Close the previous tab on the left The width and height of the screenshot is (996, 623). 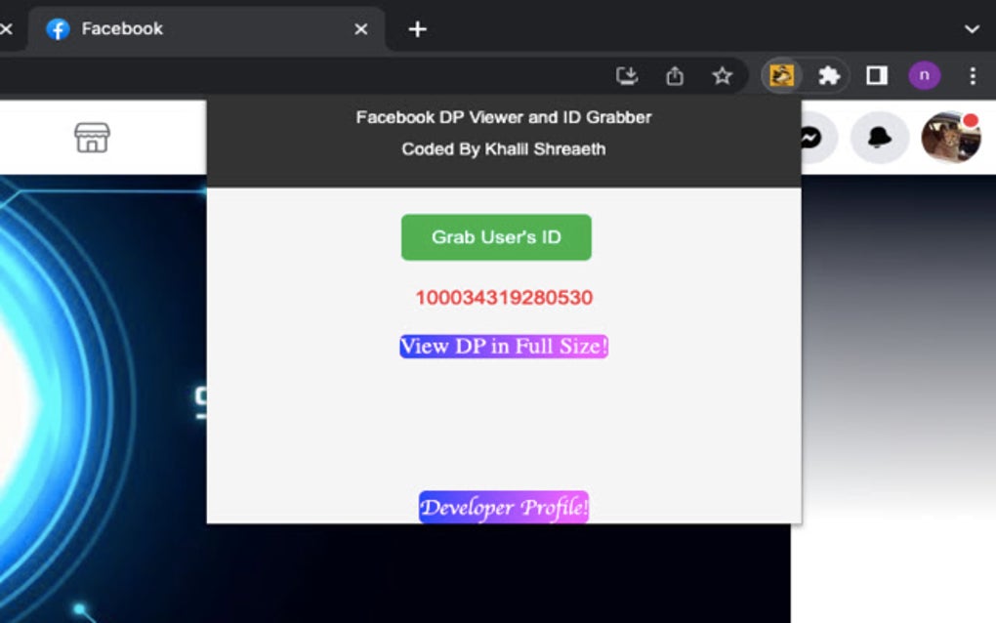coord(7,29)
